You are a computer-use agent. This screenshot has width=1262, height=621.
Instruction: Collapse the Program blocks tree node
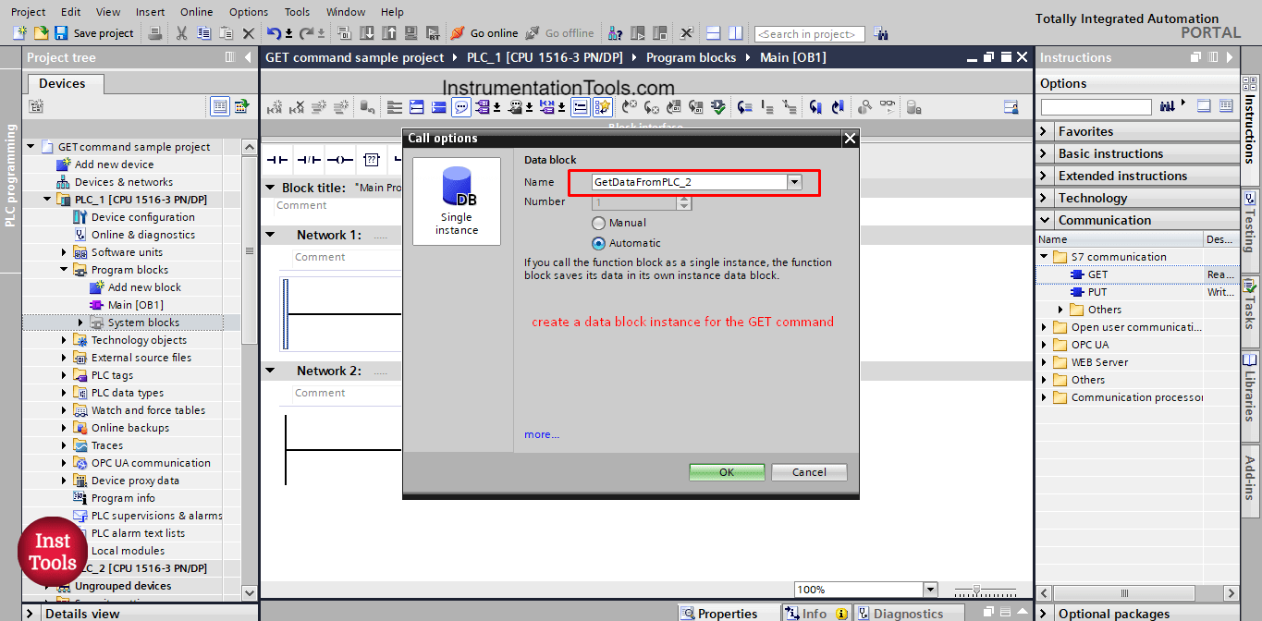[x=64, y=270]
